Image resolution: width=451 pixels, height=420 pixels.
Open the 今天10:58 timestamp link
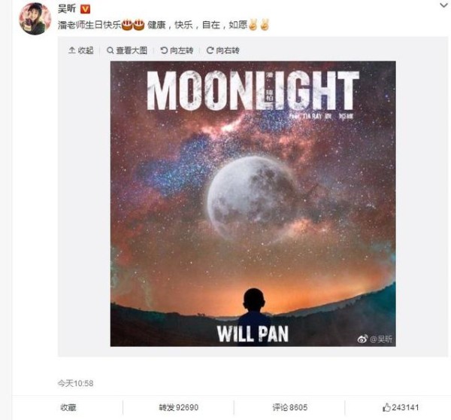coord(75,383)
